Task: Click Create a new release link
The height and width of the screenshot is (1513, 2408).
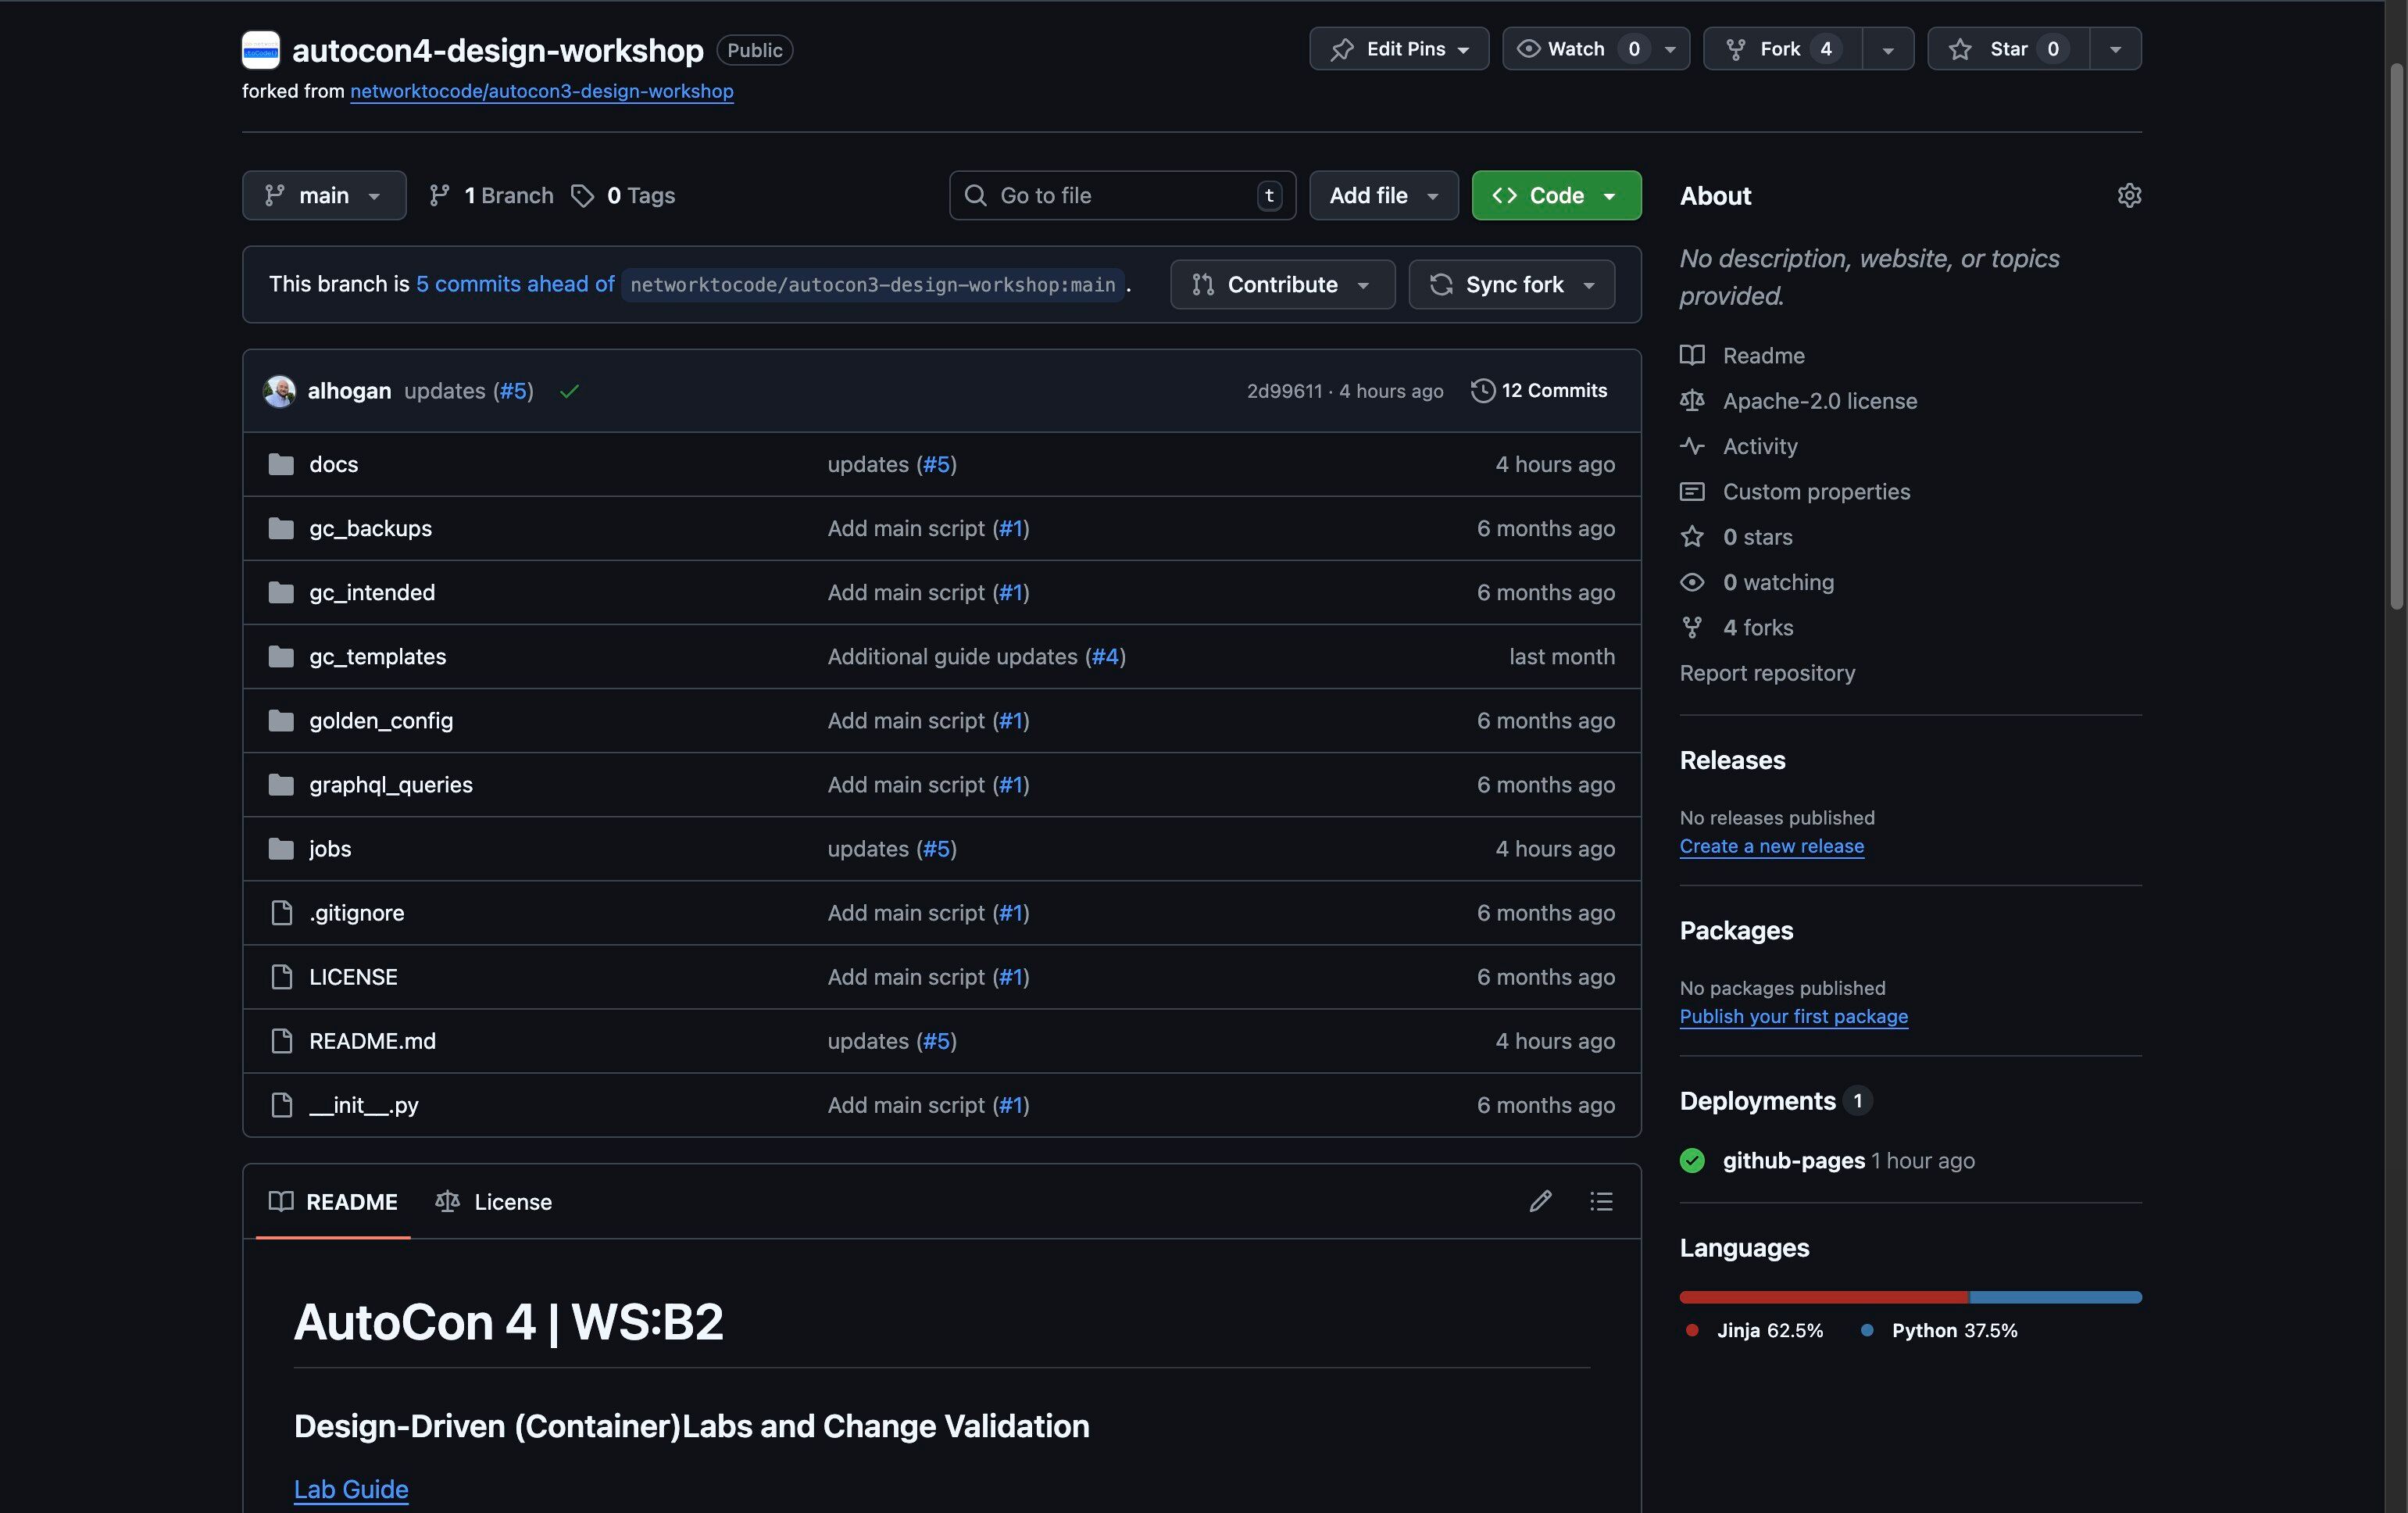Action: 1771,846
